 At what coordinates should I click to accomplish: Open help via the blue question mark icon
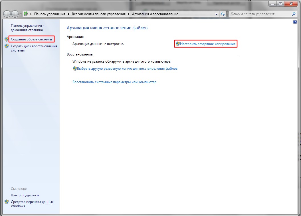(x=295, y=22)
